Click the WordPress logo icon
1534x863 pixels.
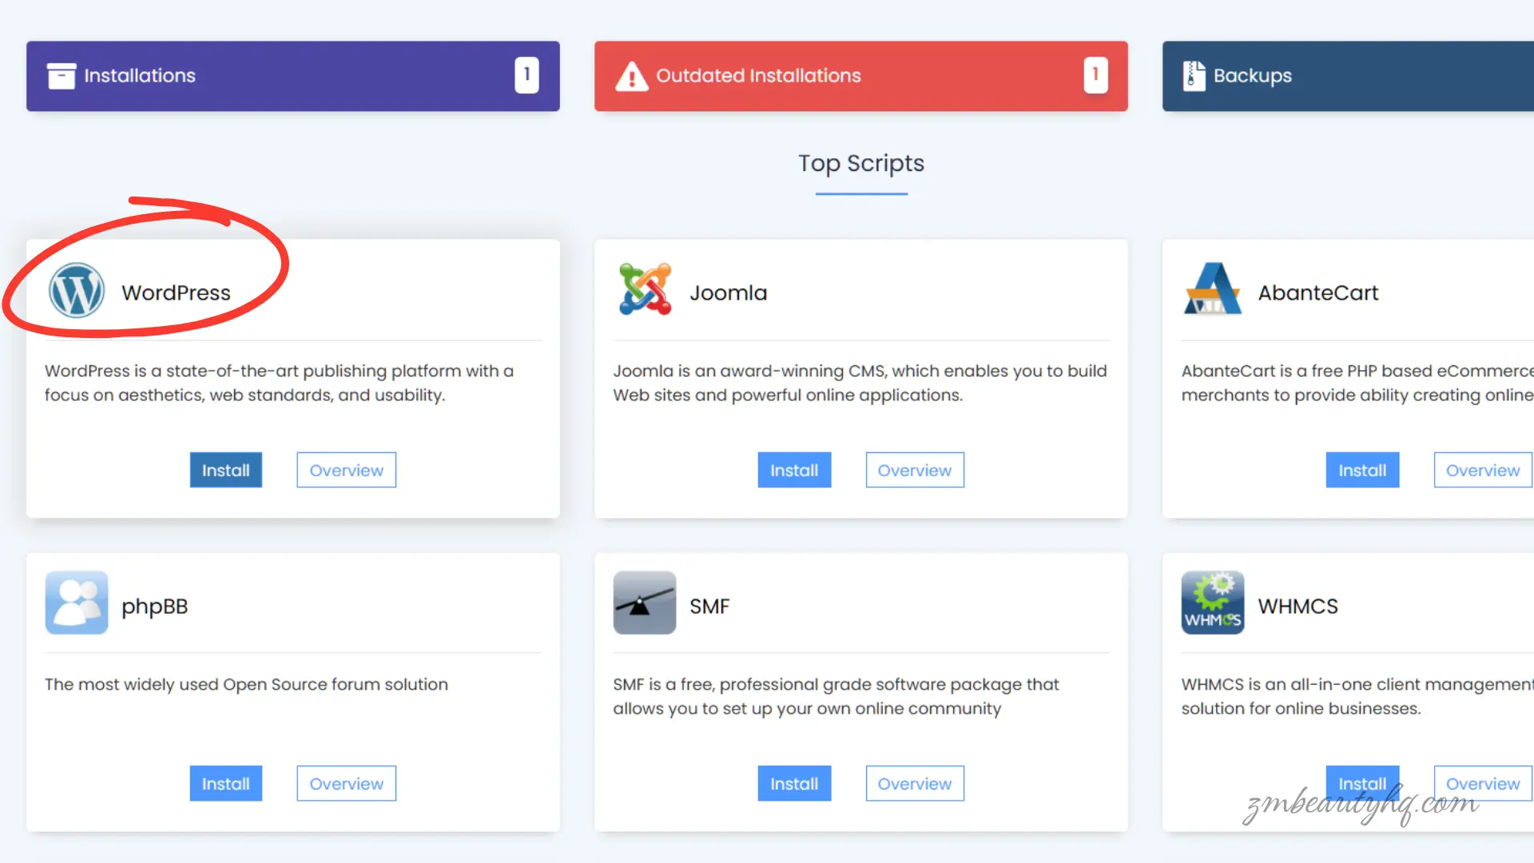coord(77,291)
